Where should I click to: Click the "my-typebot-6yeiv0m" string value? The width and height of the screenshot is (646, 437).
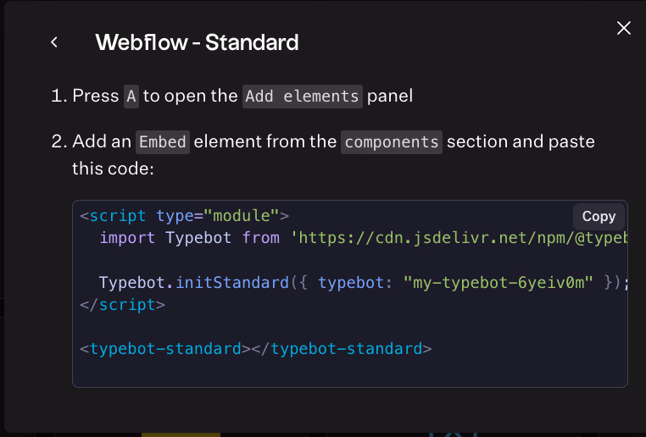500,283
